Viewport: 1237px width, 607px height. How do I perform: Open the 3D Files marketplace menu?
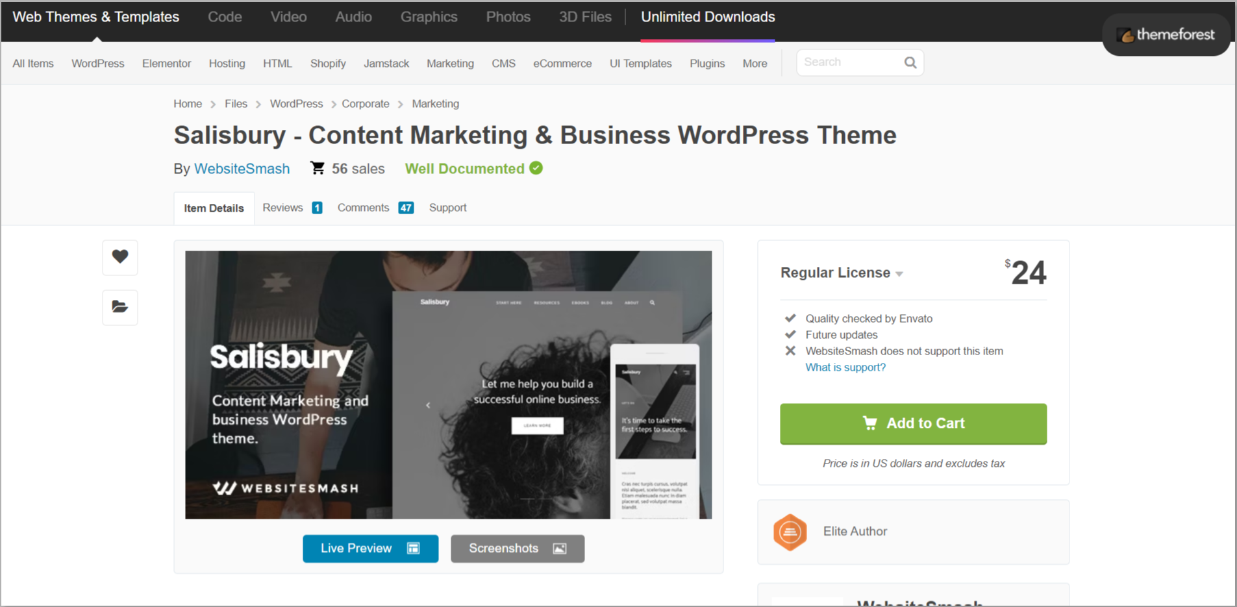tap(585, 17)
